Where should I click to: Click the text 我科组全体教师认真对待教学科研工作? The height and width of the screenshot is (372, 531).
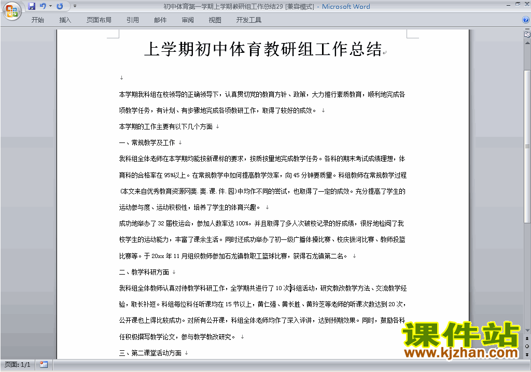[172, 289]
